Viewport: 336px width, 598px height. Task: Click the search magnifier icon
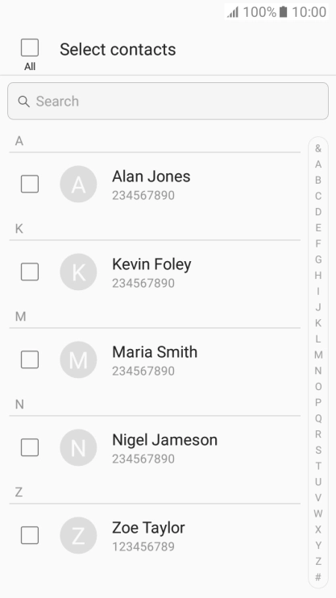23,102
